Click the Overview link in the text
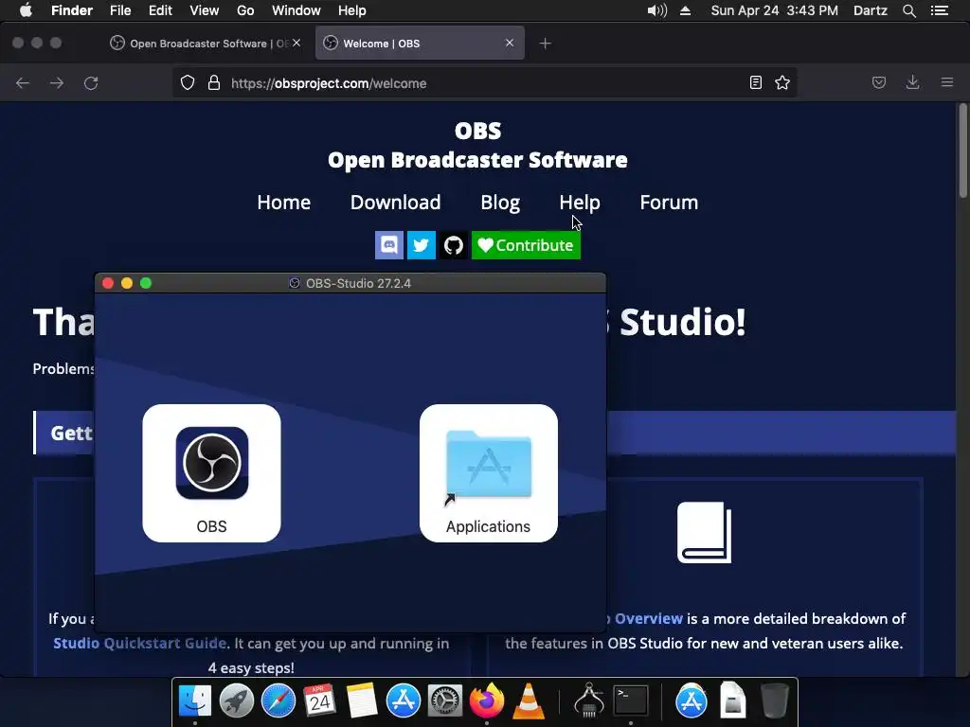The width and height of the screenshot is (970, 727). (648, 618)
